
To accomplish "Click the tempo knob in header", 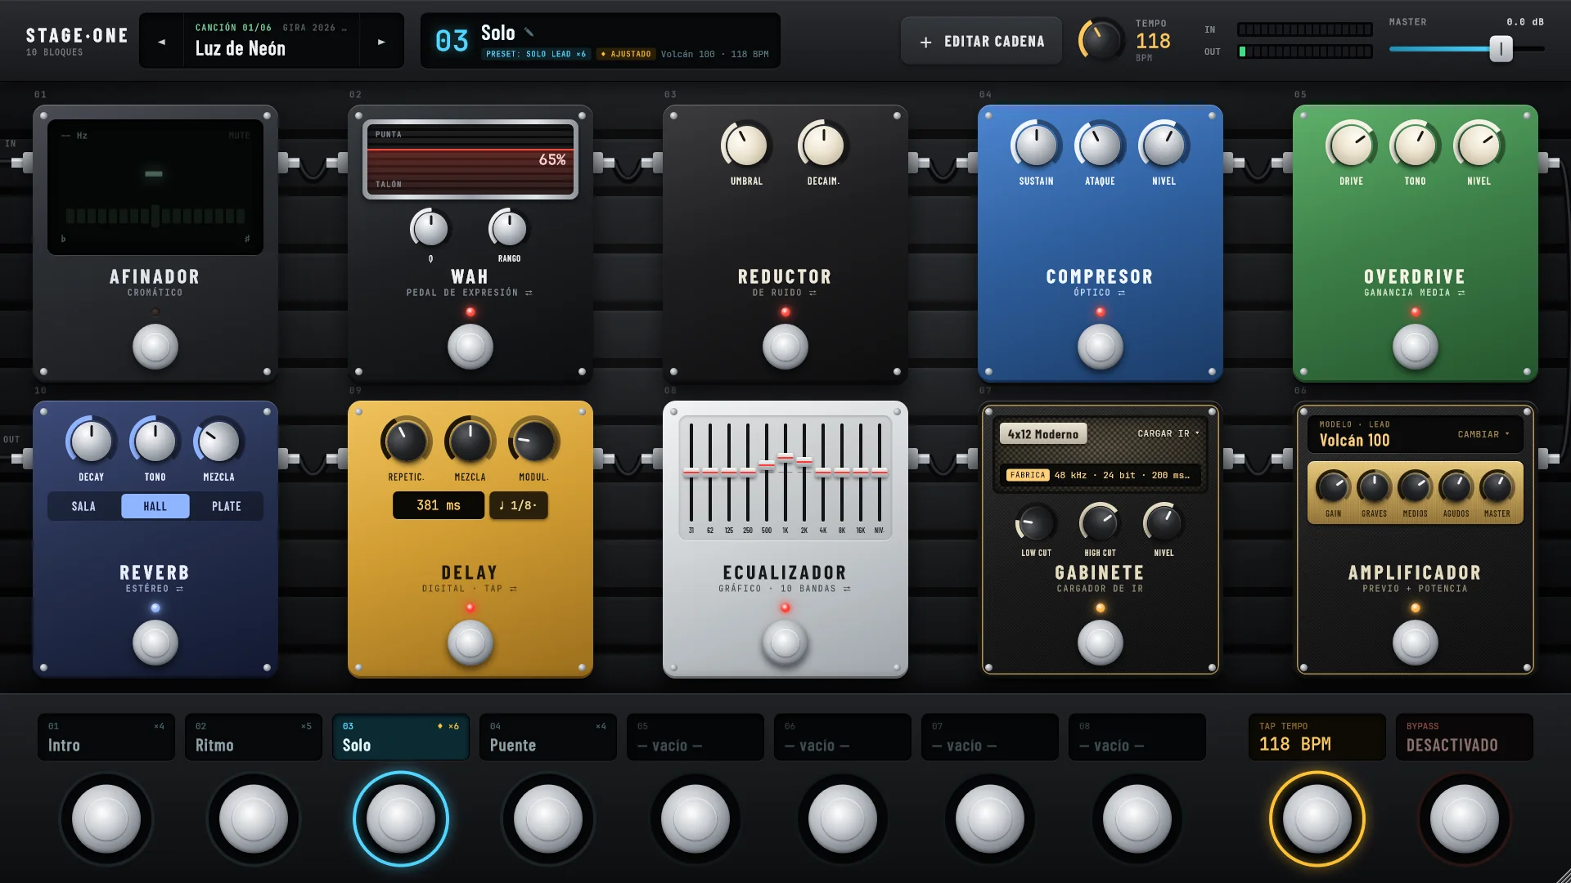I will [1101, 40].
